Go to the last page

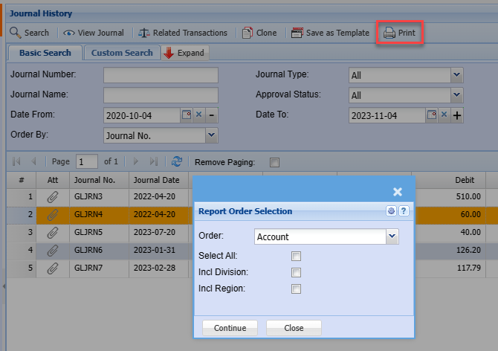[x=154, y=161]
